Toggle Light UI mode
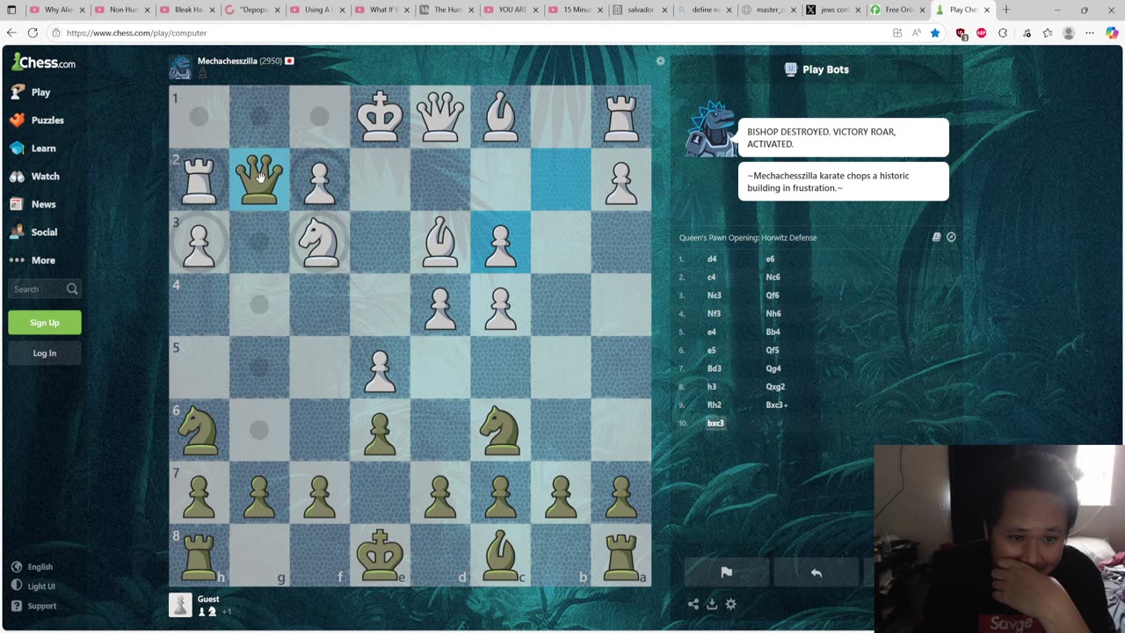Screen dimensions: 1125x633 coord(33,586)
